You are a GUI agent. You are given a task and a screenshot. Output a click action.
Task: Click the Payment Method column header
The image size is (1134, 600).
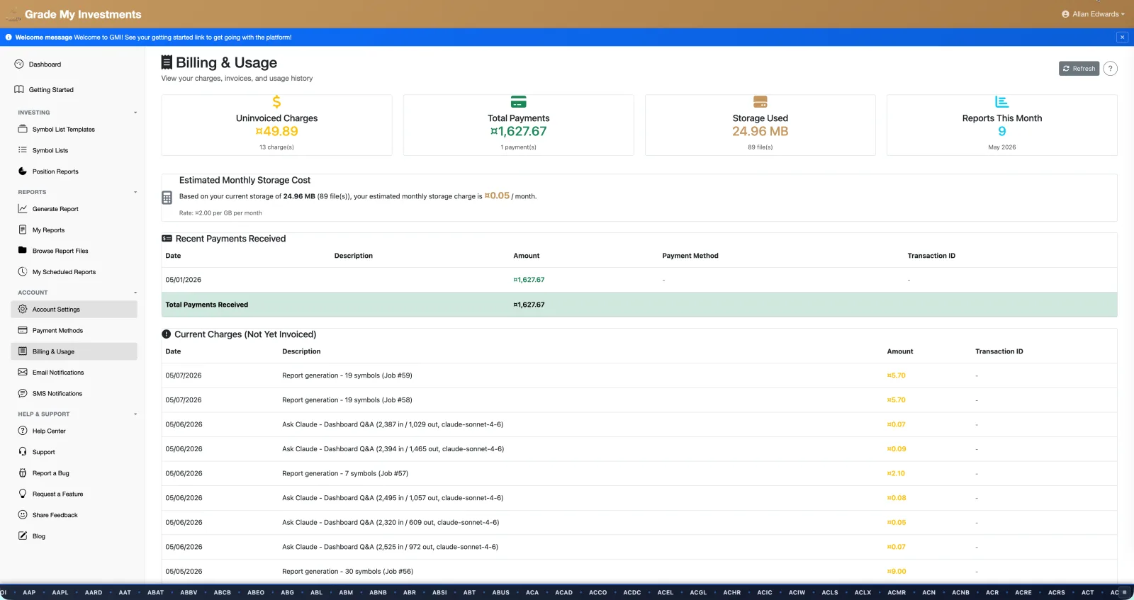[690, 256]
